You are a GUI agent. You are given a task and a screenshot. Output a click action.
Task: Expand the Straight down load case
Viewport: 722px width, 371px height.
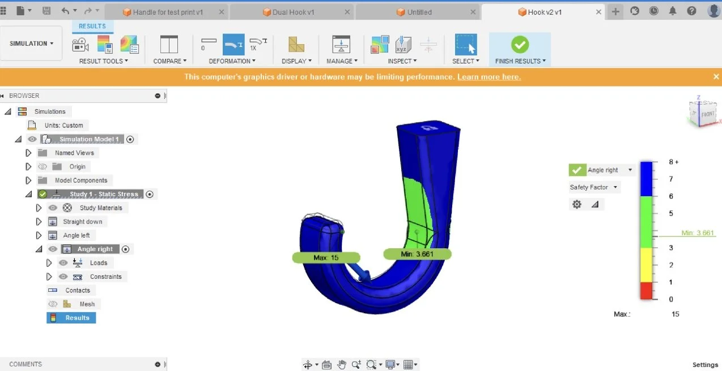point(39,222)
